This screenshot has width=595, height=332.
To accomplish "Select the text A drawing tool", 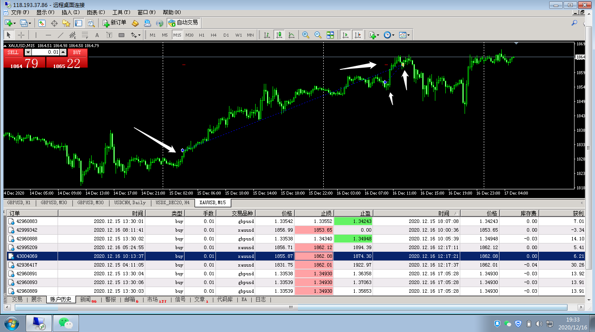I will pos(97,35).
